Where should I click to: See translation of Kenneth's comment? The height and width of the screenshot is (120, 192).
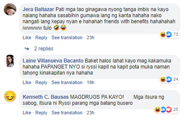(67, 113)
